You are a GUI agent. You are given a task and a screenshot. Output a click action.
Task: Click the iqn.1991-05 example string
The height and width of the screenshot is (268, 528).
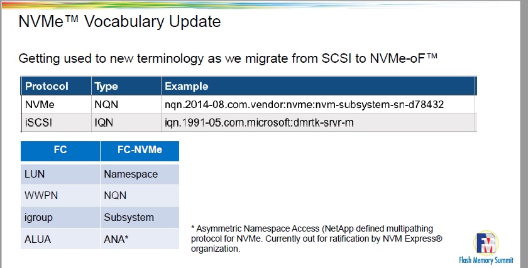pos(259,122)
